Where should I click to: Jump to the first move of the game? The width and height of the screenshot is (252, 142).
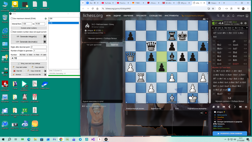coord(224,107)
